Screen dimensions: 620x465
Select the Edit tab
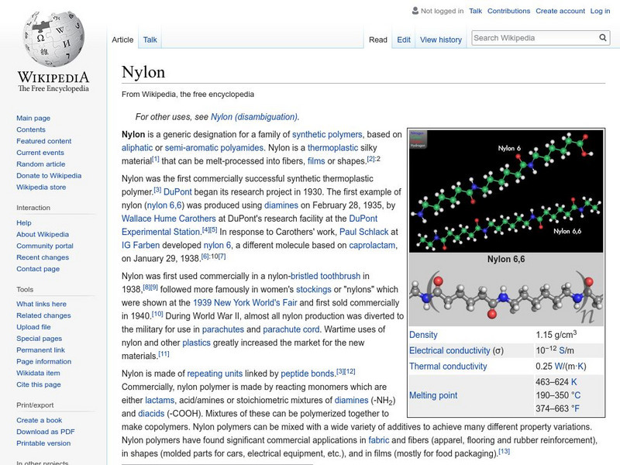[404, 40]
